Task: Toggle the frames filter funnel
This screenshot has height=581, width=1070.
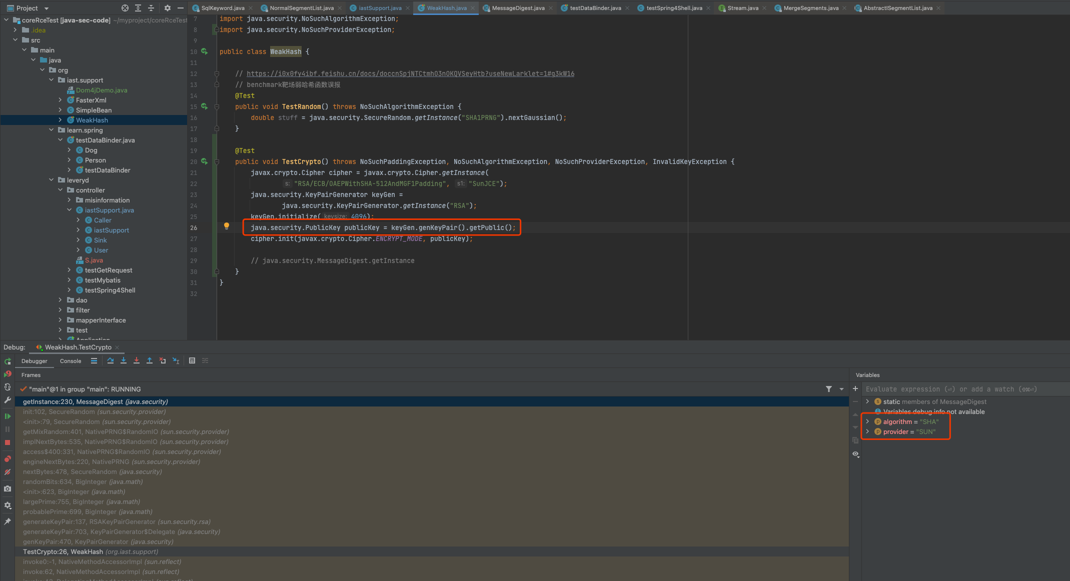Action: (829, 388)
